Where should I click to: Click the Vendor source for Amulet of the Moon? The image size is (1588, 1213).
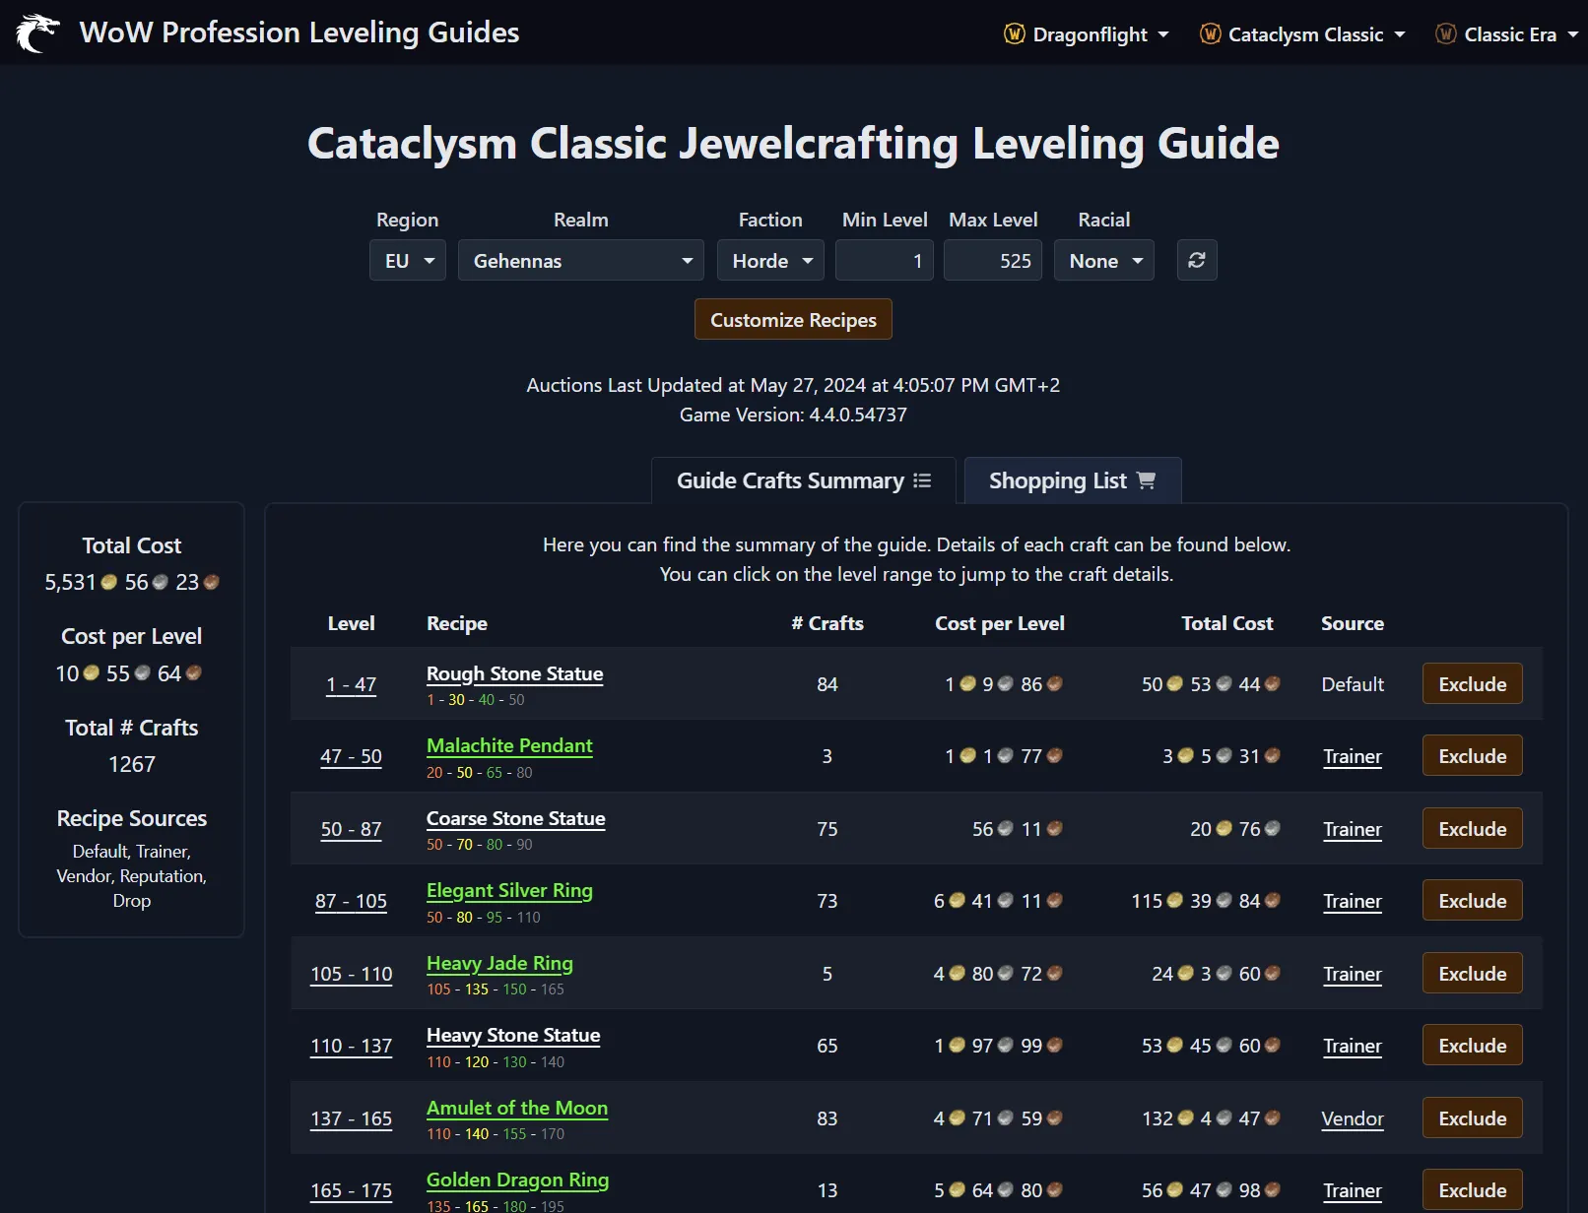point(1352,1118)
